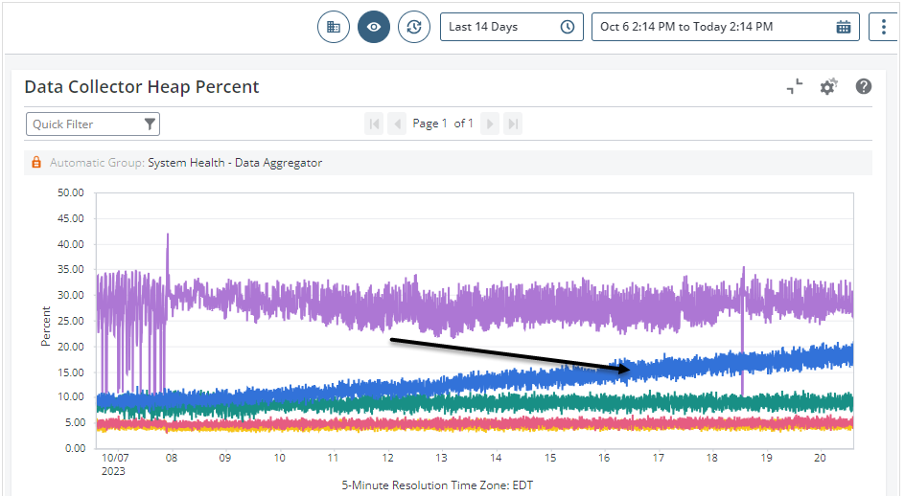Click the filter funnel icon

(150, 124)
